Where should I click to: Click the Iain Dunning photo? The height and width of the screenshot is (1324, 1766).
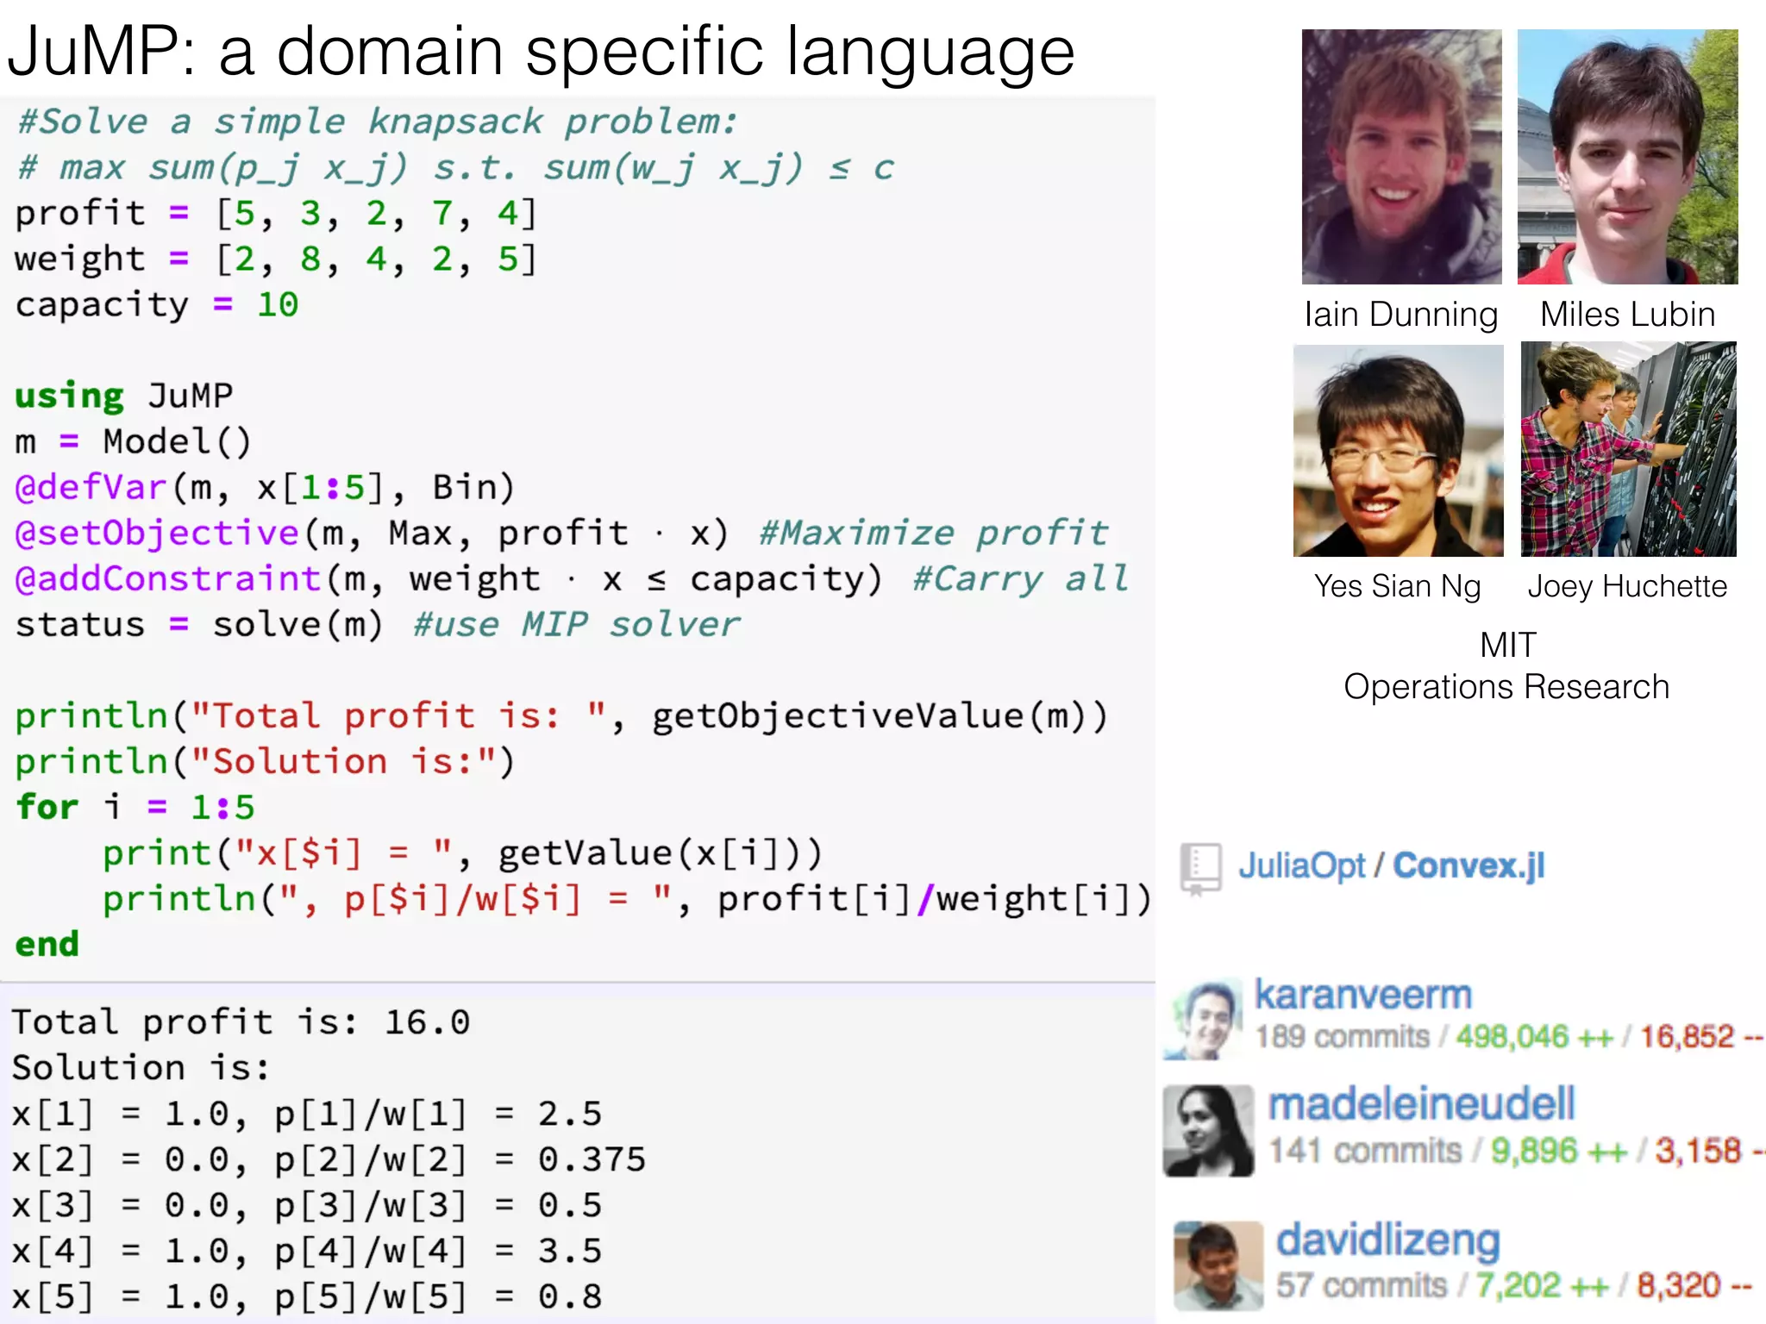tap(1402, 157)
